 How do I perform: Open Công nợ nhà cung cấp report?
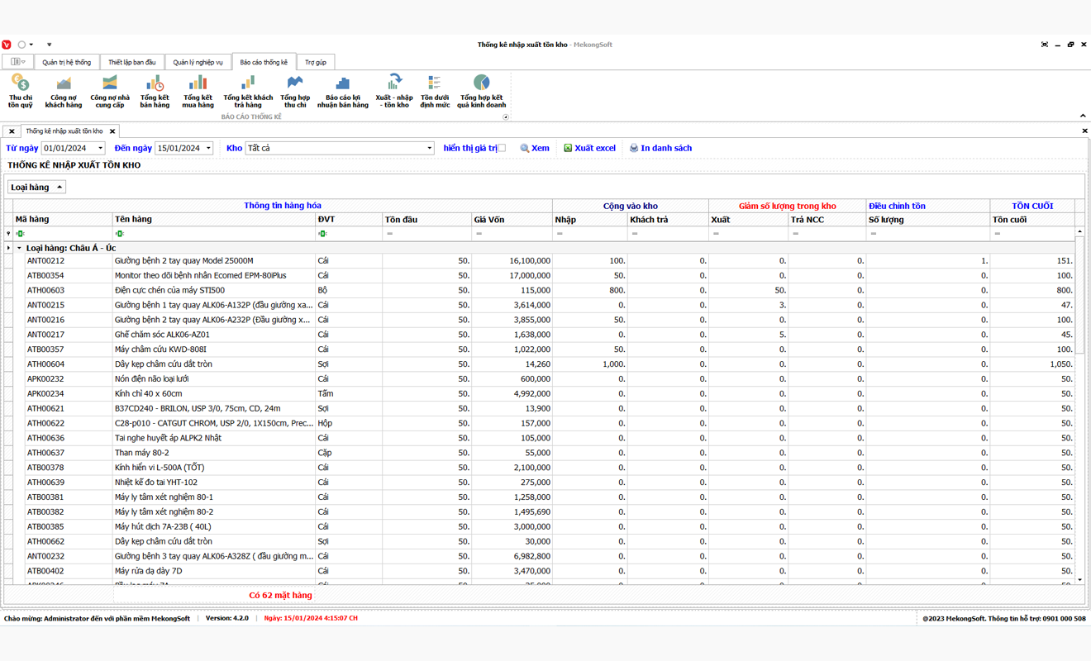click(110, 91)
